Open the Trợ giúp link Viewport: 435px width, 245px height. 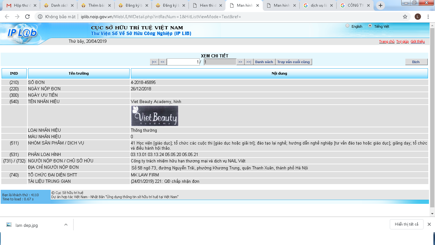tap(403, 41)
